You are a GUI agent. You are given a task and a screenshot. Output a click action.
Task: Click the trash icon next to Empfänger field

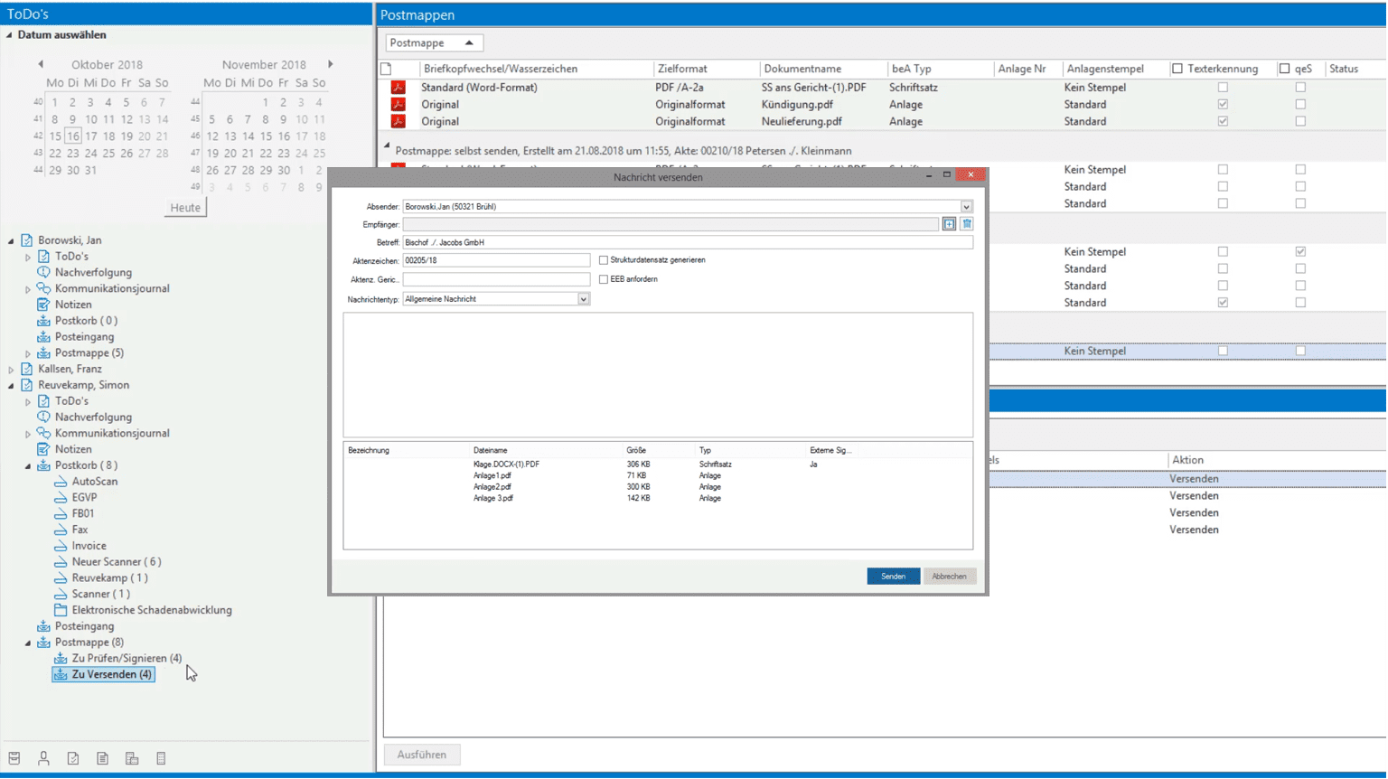[967, 224]
